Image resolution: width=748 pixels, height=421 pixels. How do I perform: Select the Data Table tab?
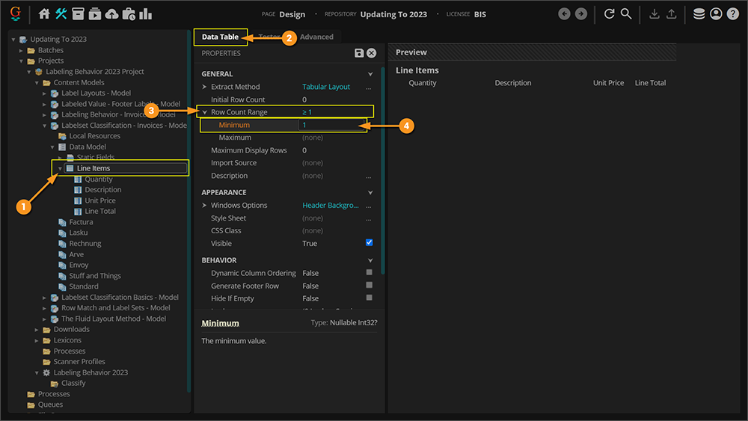click(220, 37)
